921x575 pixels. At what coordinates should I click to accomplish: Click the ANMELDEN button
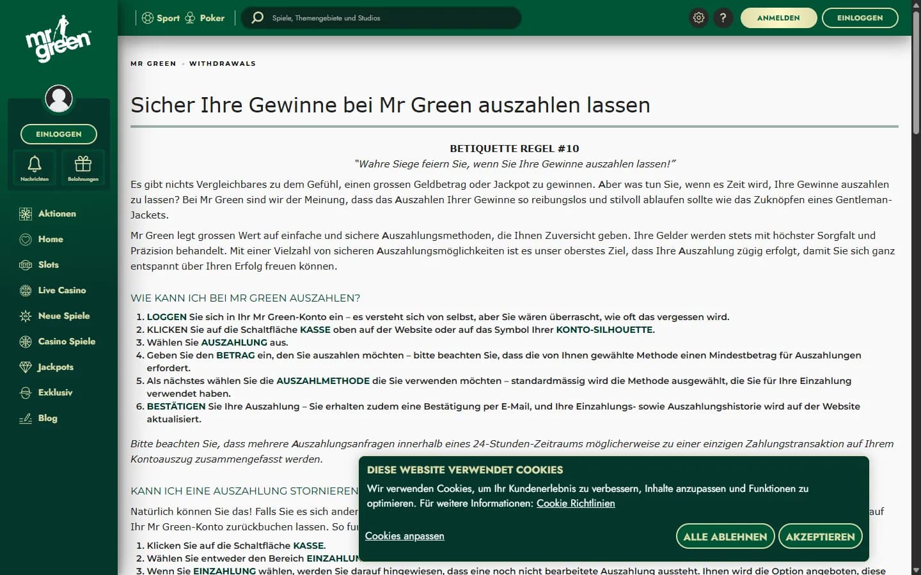pyautogui.click(x=778, y=18)
